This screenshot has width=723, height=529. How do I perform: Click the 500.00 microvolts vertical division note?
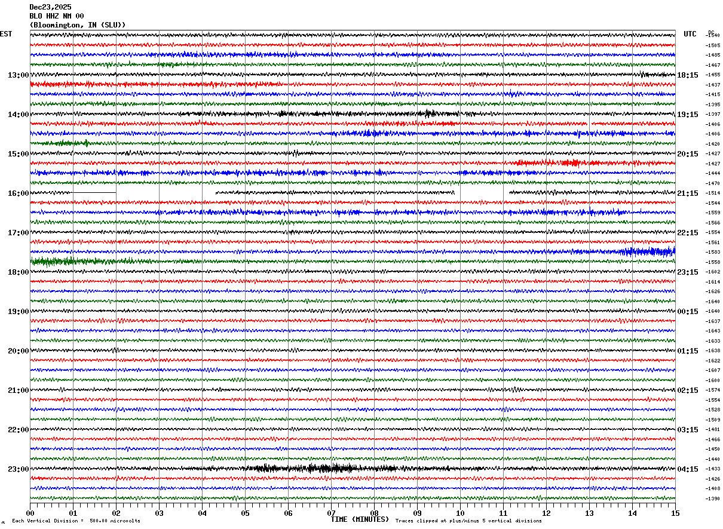[76, 521]
